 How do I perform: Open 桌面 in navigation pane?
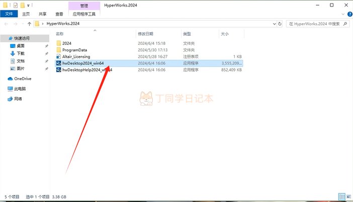20,46
